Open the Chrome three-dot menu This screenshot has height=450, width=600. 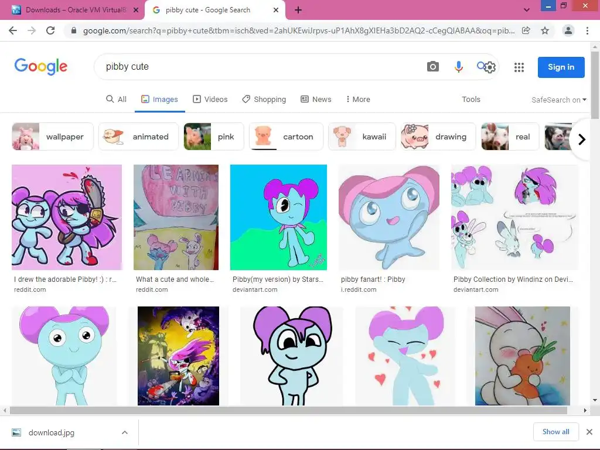[x=587, y=30]
